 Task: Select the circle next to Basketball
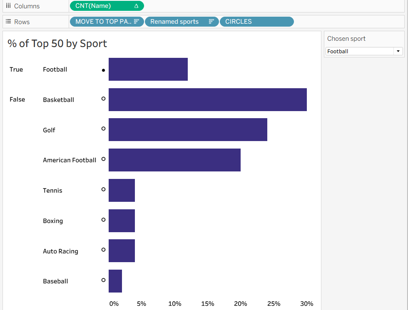click(103, 99)
